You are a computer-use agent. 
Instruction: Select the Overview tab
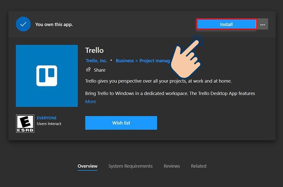[87, 166]
